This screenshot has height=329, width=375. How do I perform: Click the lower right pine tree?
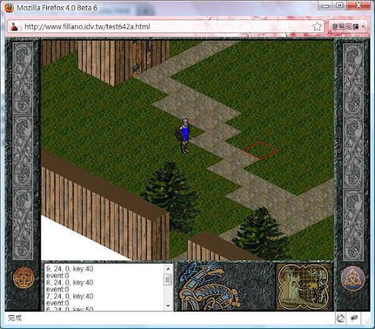coord(261,233)
